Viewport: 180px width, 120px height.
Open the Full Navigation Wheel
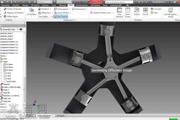pyautogui.click(x=170, y=13)
